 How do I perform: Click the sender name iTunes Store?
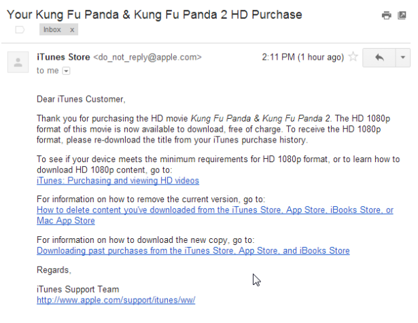[x=63, y=57]
